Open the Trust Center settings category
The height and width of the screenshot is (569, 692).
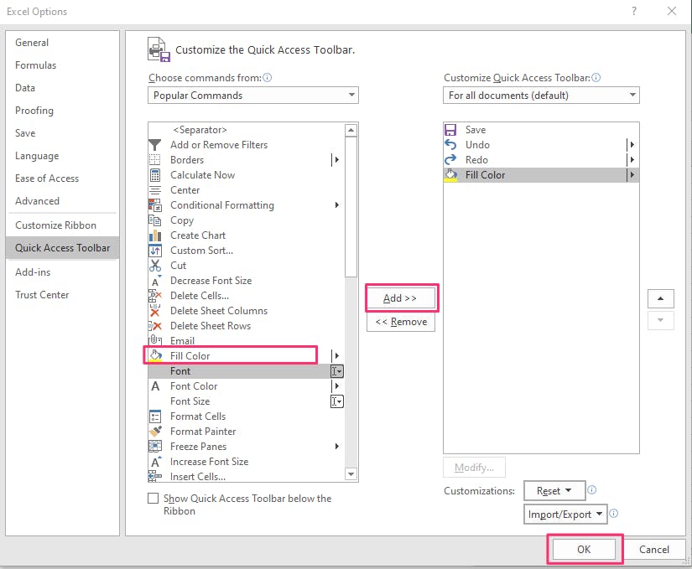42,294
